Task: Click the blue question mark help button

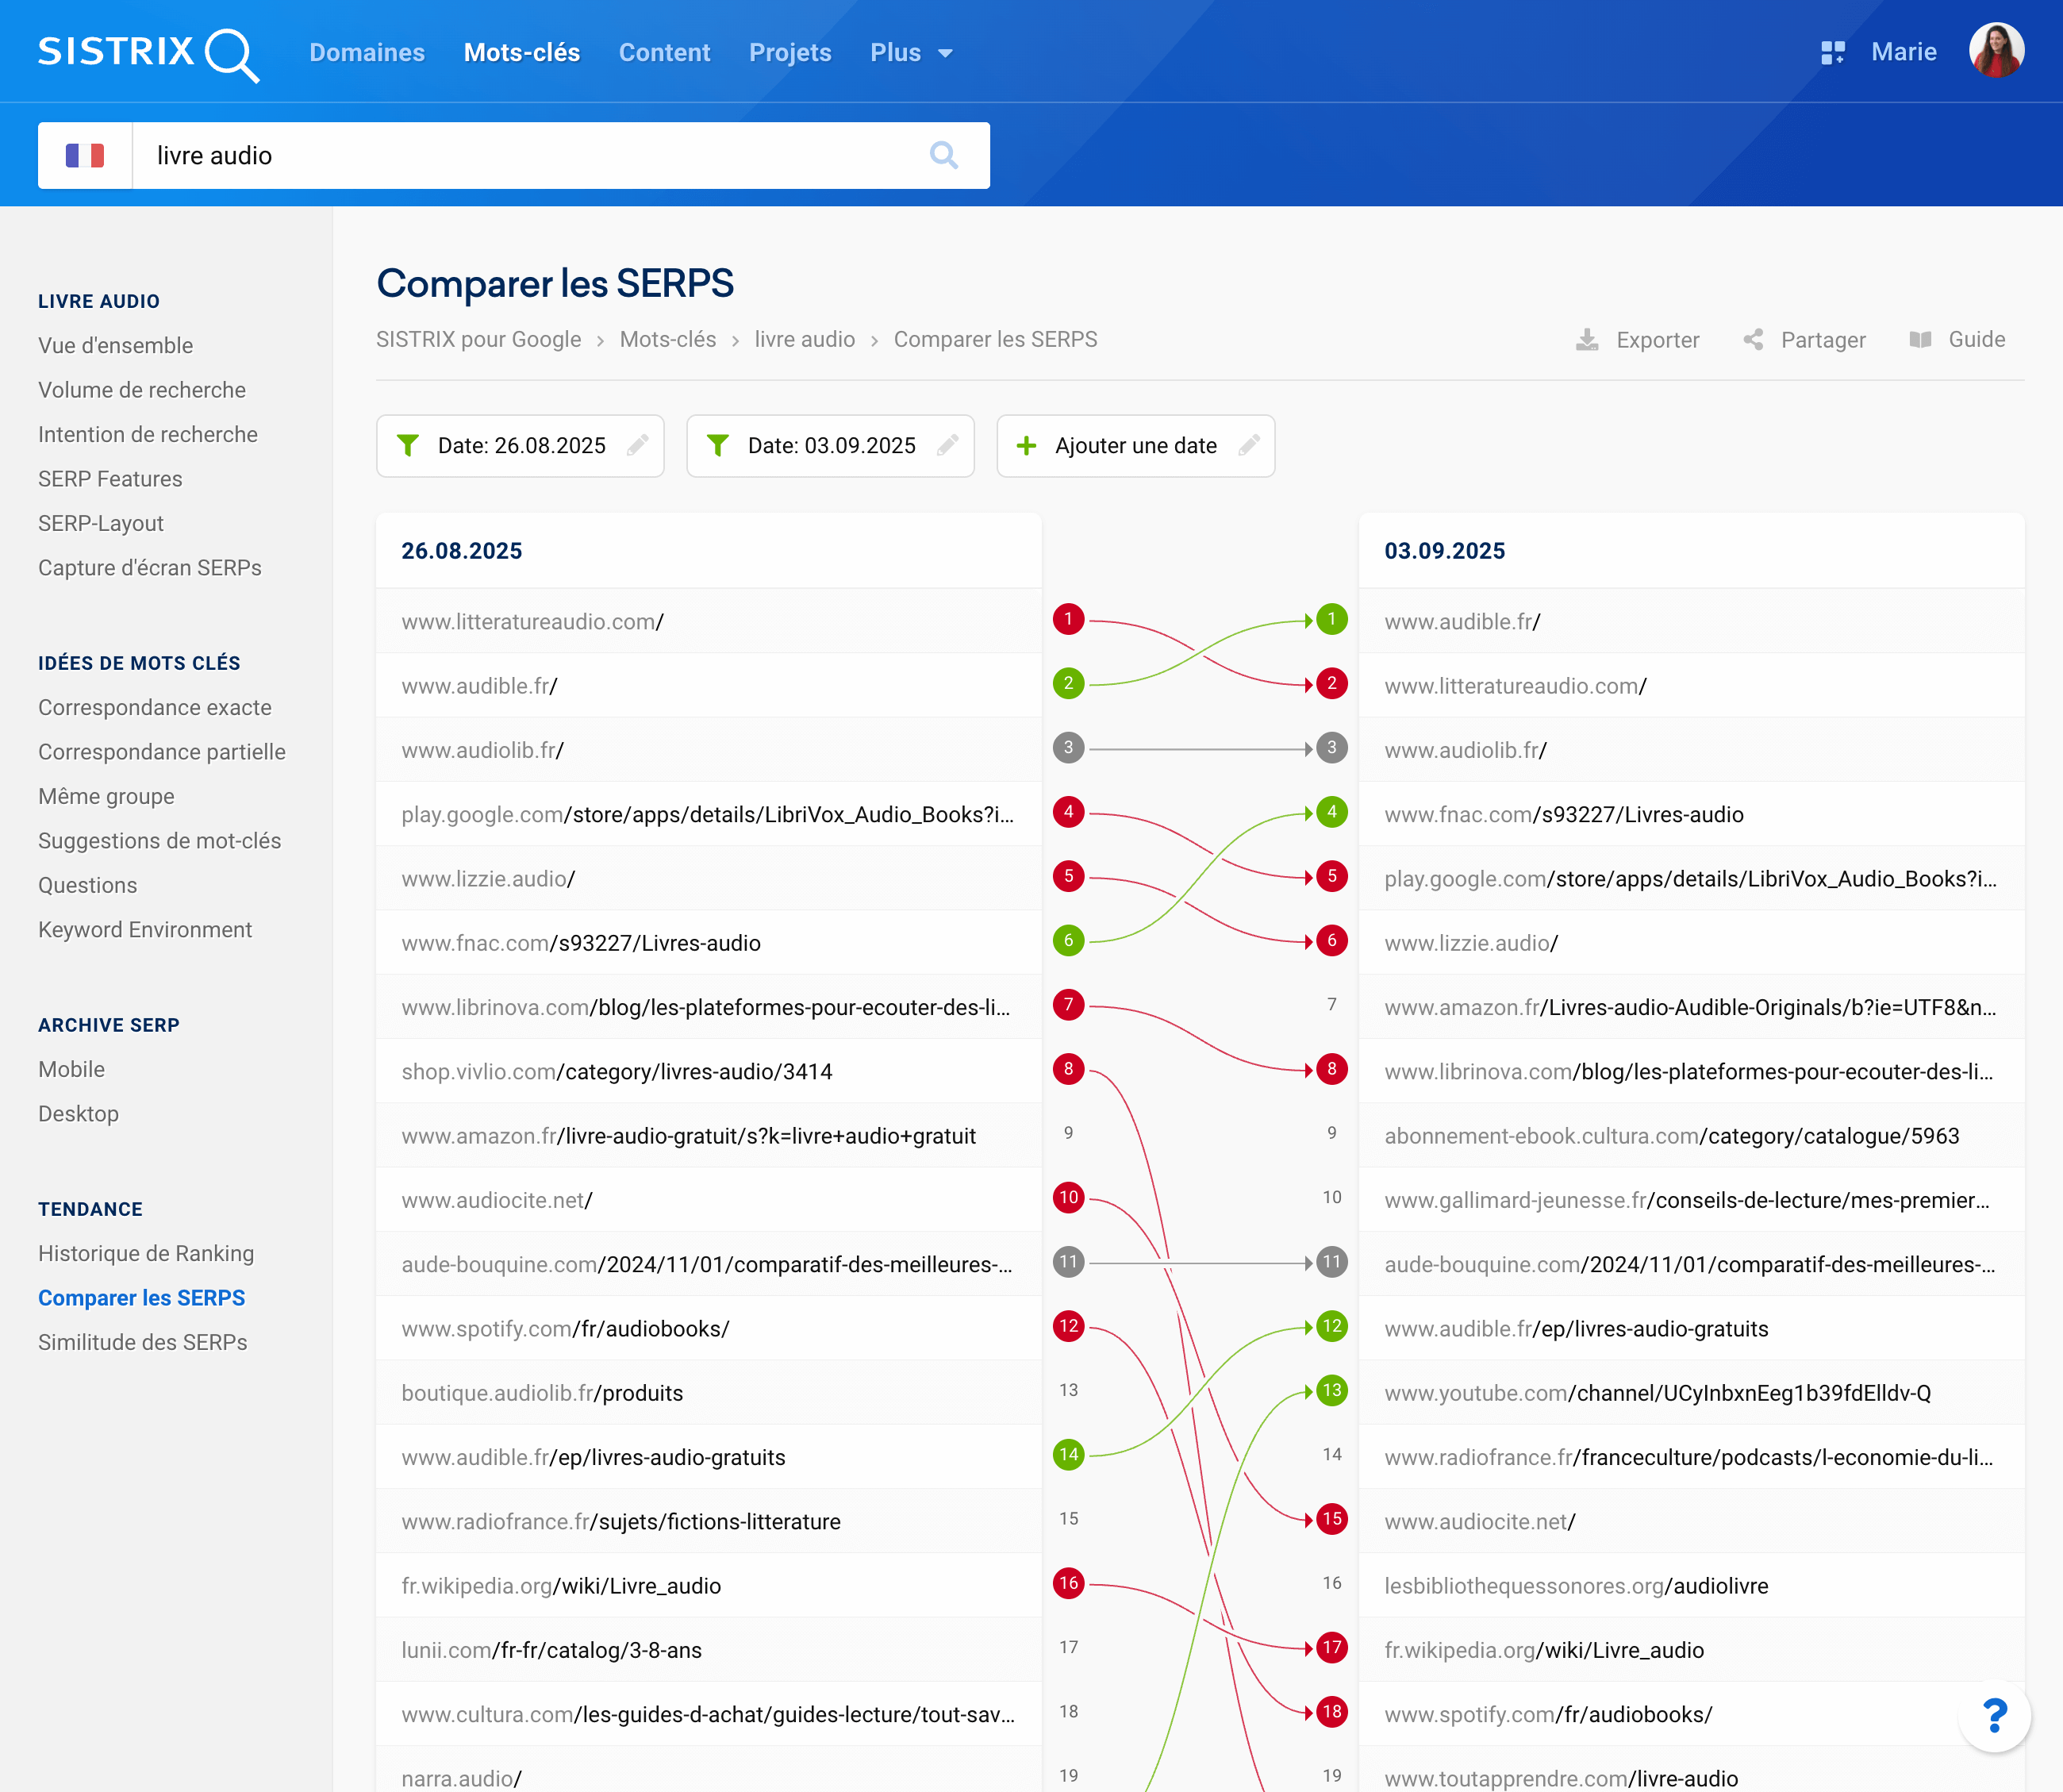Action: [1994, 1716]
